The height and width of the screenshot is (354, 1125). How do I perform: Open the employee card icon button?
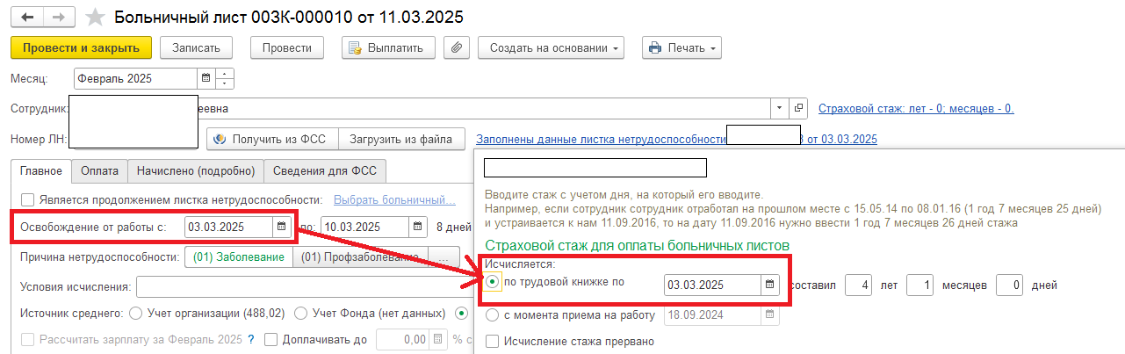pyautogui.click(x=798, y=108)
